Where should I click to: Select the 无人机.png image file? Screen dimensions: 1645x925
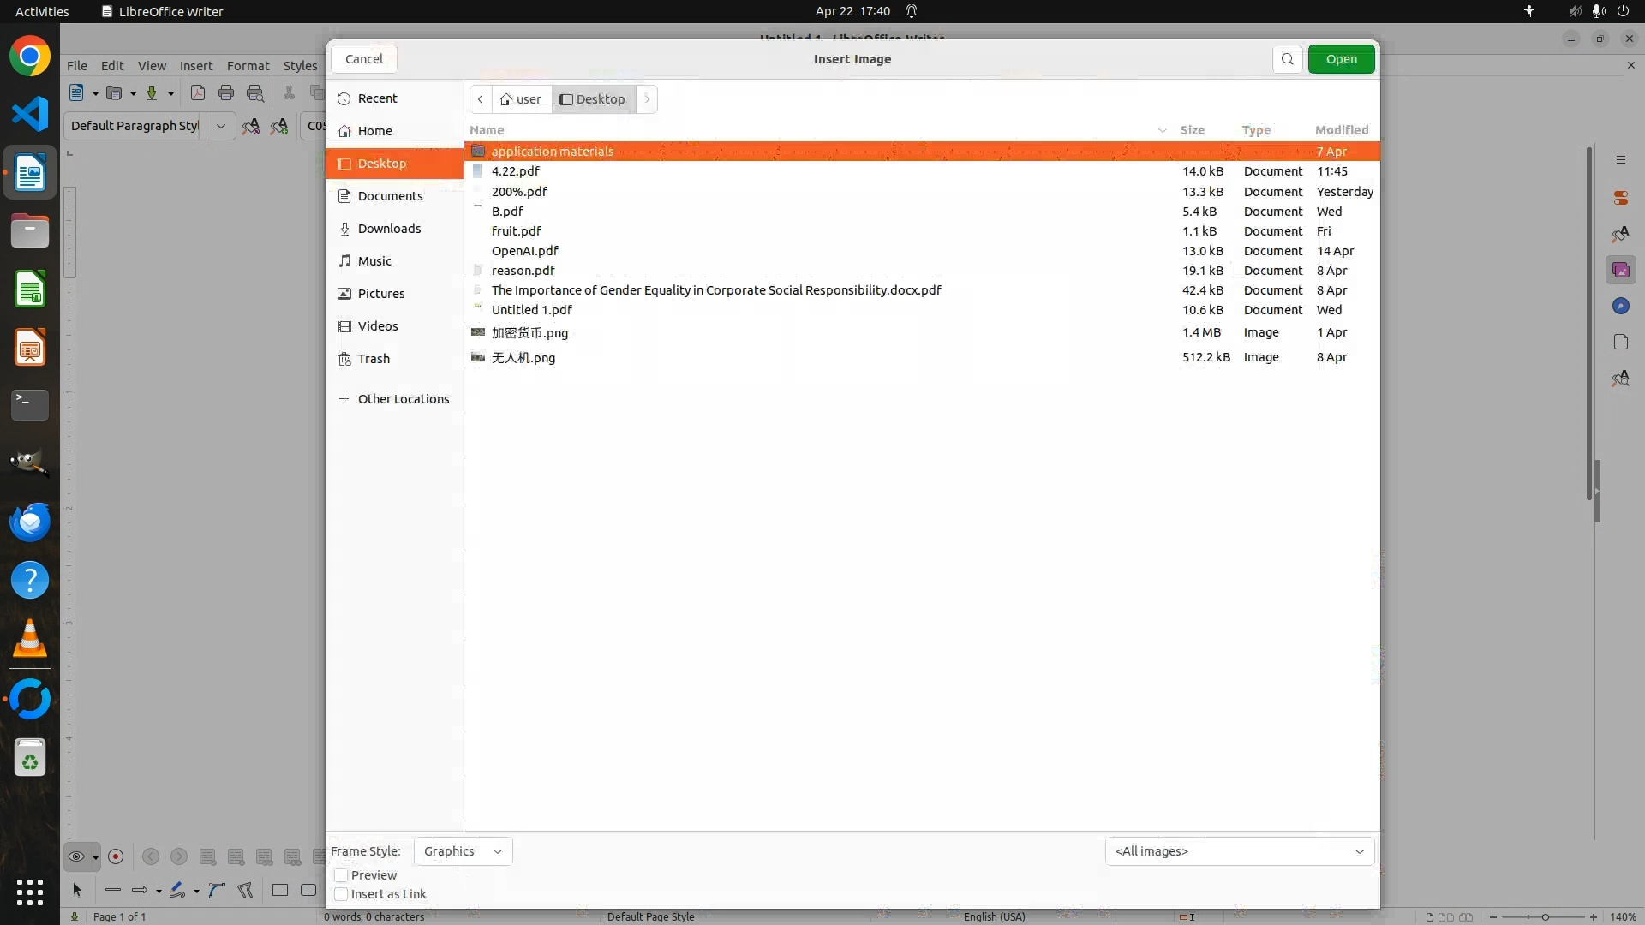[x=523, y=358]
